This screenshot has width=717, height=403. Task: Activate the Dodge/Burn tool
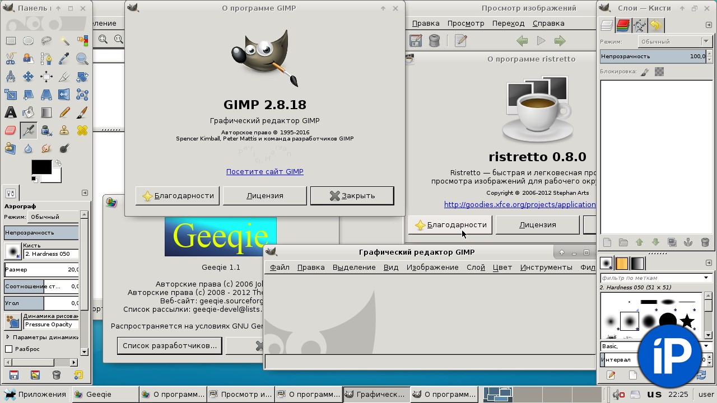click(x=64, y=148)
